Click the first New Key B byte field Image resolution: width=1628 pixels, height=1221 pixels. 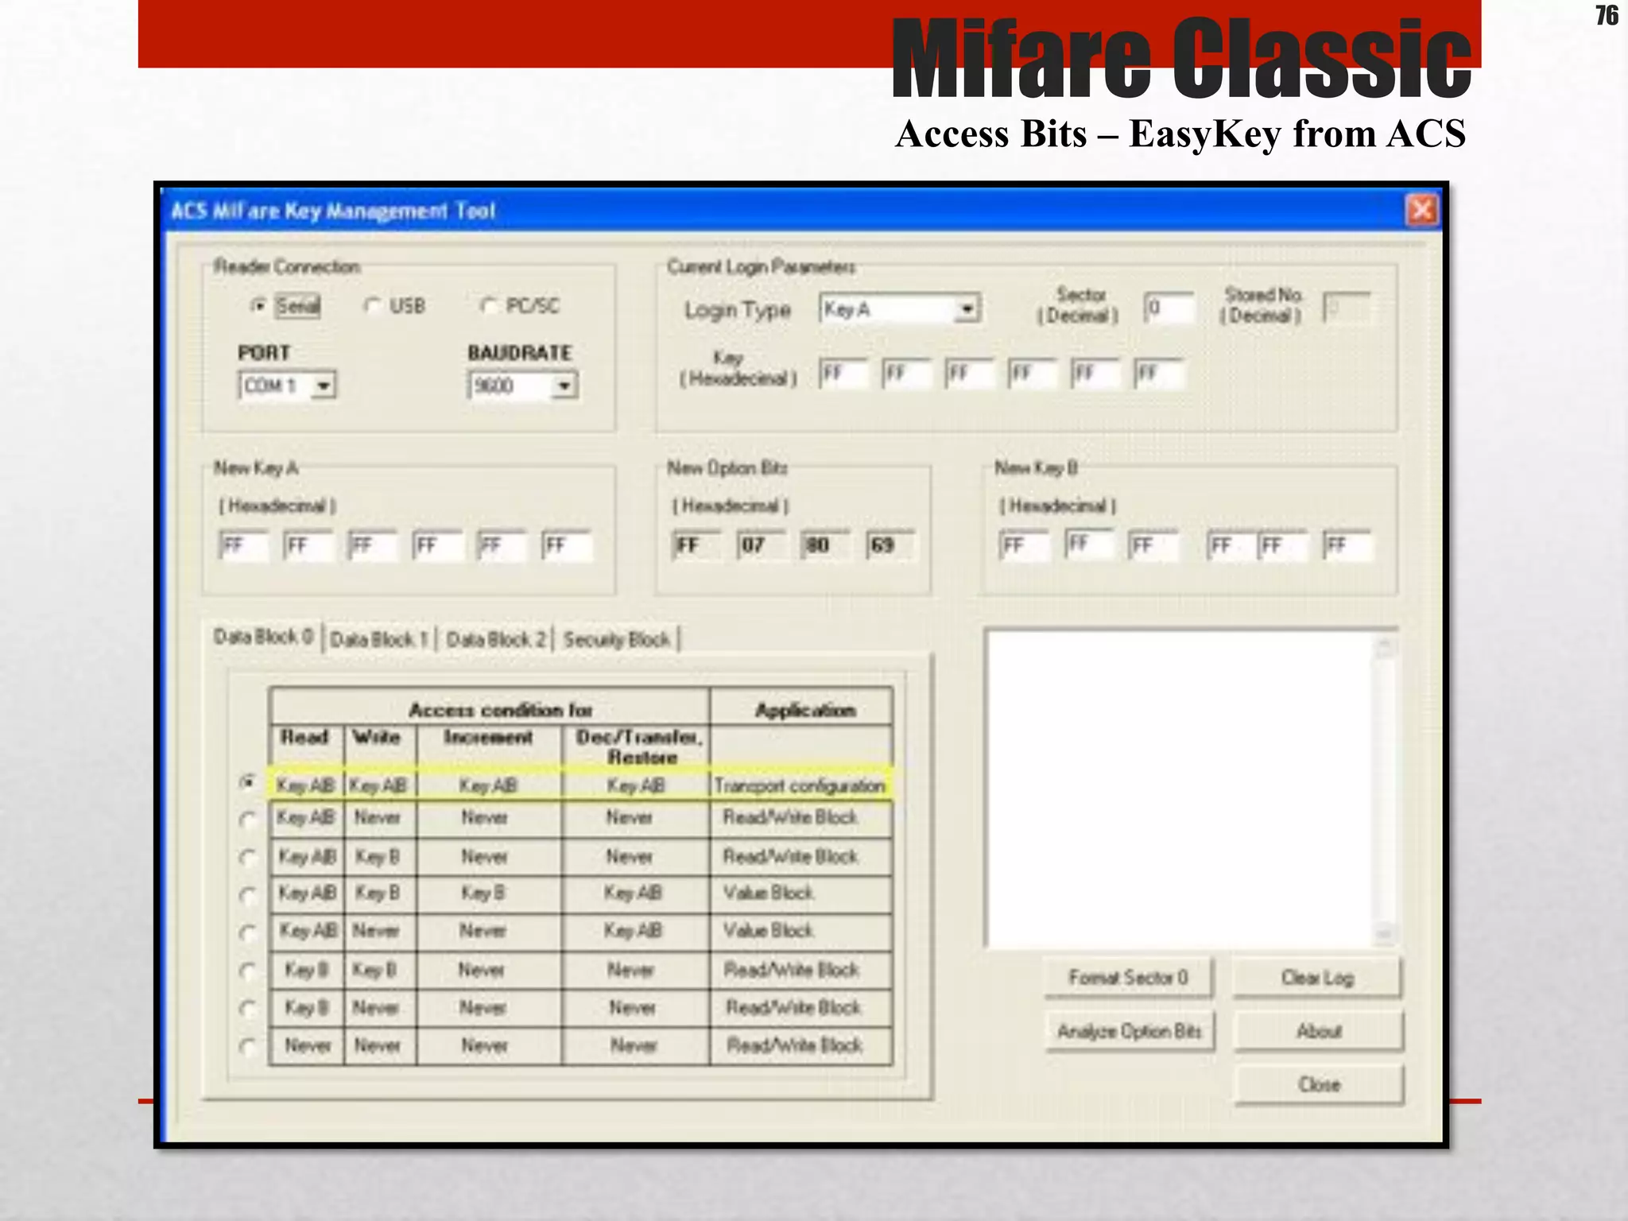pyautogui.click(x=1024, y=546)
